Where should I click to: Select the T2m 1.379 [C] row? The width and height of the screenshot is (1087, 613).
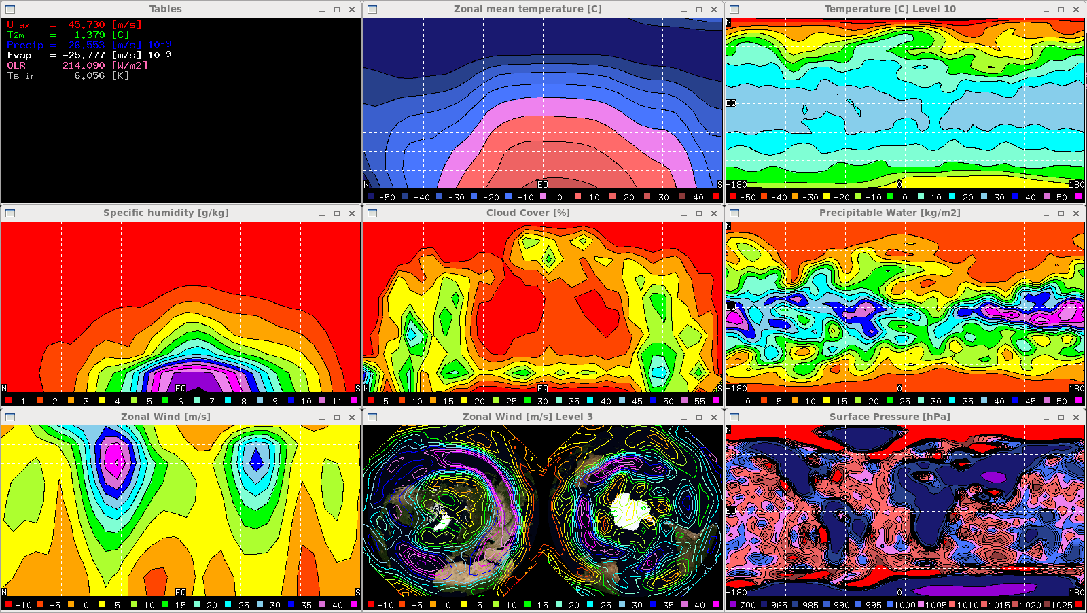[68, 35]
